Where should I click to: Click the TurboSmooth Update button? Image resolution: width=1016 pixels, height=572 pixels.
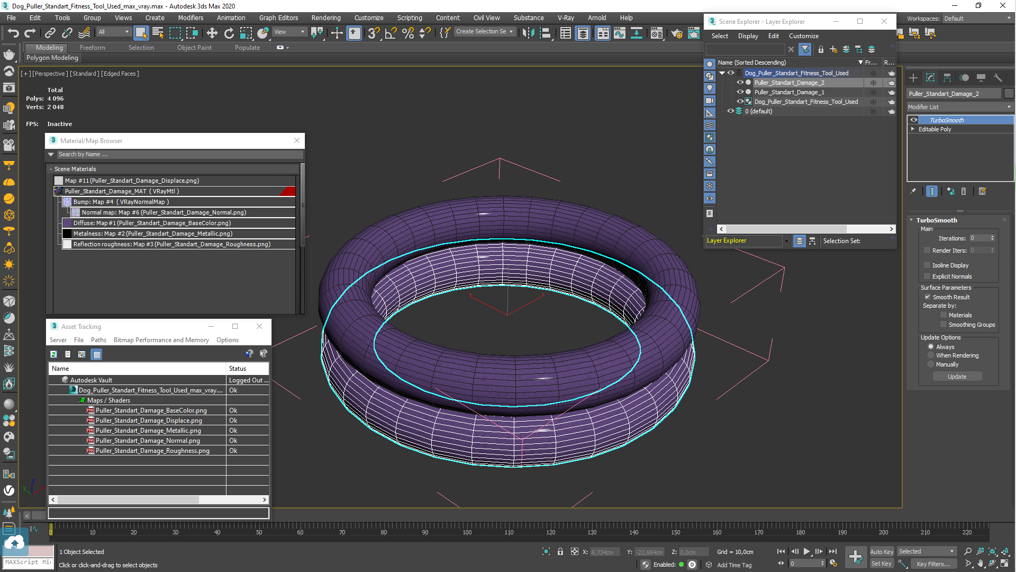pyautogui.click(x=957, y=376)
